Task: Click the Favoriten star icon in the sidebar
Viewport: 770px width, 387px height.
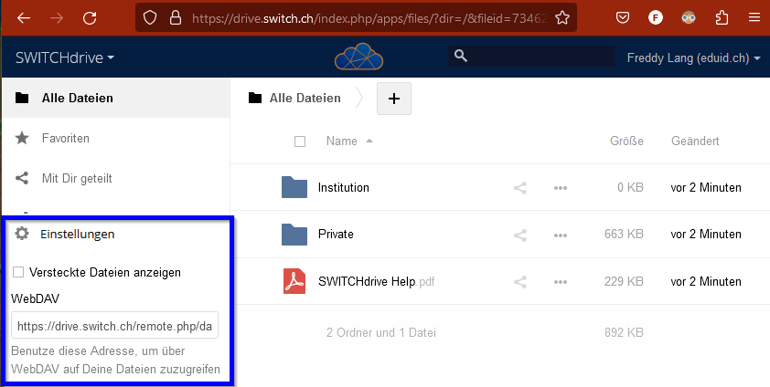Action: coord(22,138)
